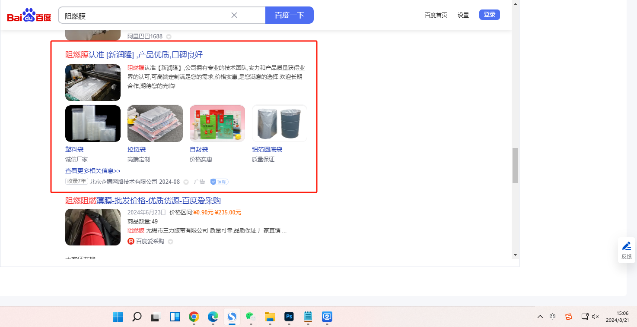Open network settings tray icon
This screenshot has width=637, height=327.
585,317
